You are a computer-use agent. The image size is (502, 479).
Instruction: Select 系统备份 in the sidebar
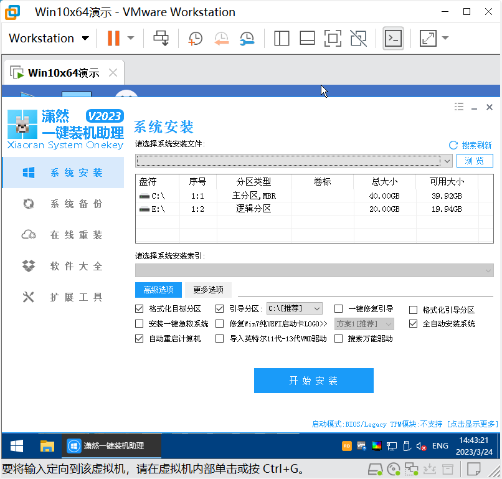pyautogui.click(x=76, y=204)
